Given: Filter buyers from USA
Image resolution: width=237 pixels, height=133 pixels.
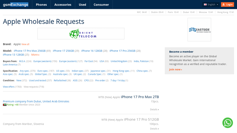Looking at the screenshot, I should pyautogui.click(x=102, y=61).
